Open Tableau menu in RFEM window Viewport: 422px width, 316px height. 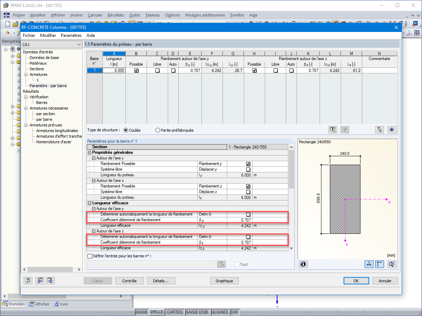(152, 15)
